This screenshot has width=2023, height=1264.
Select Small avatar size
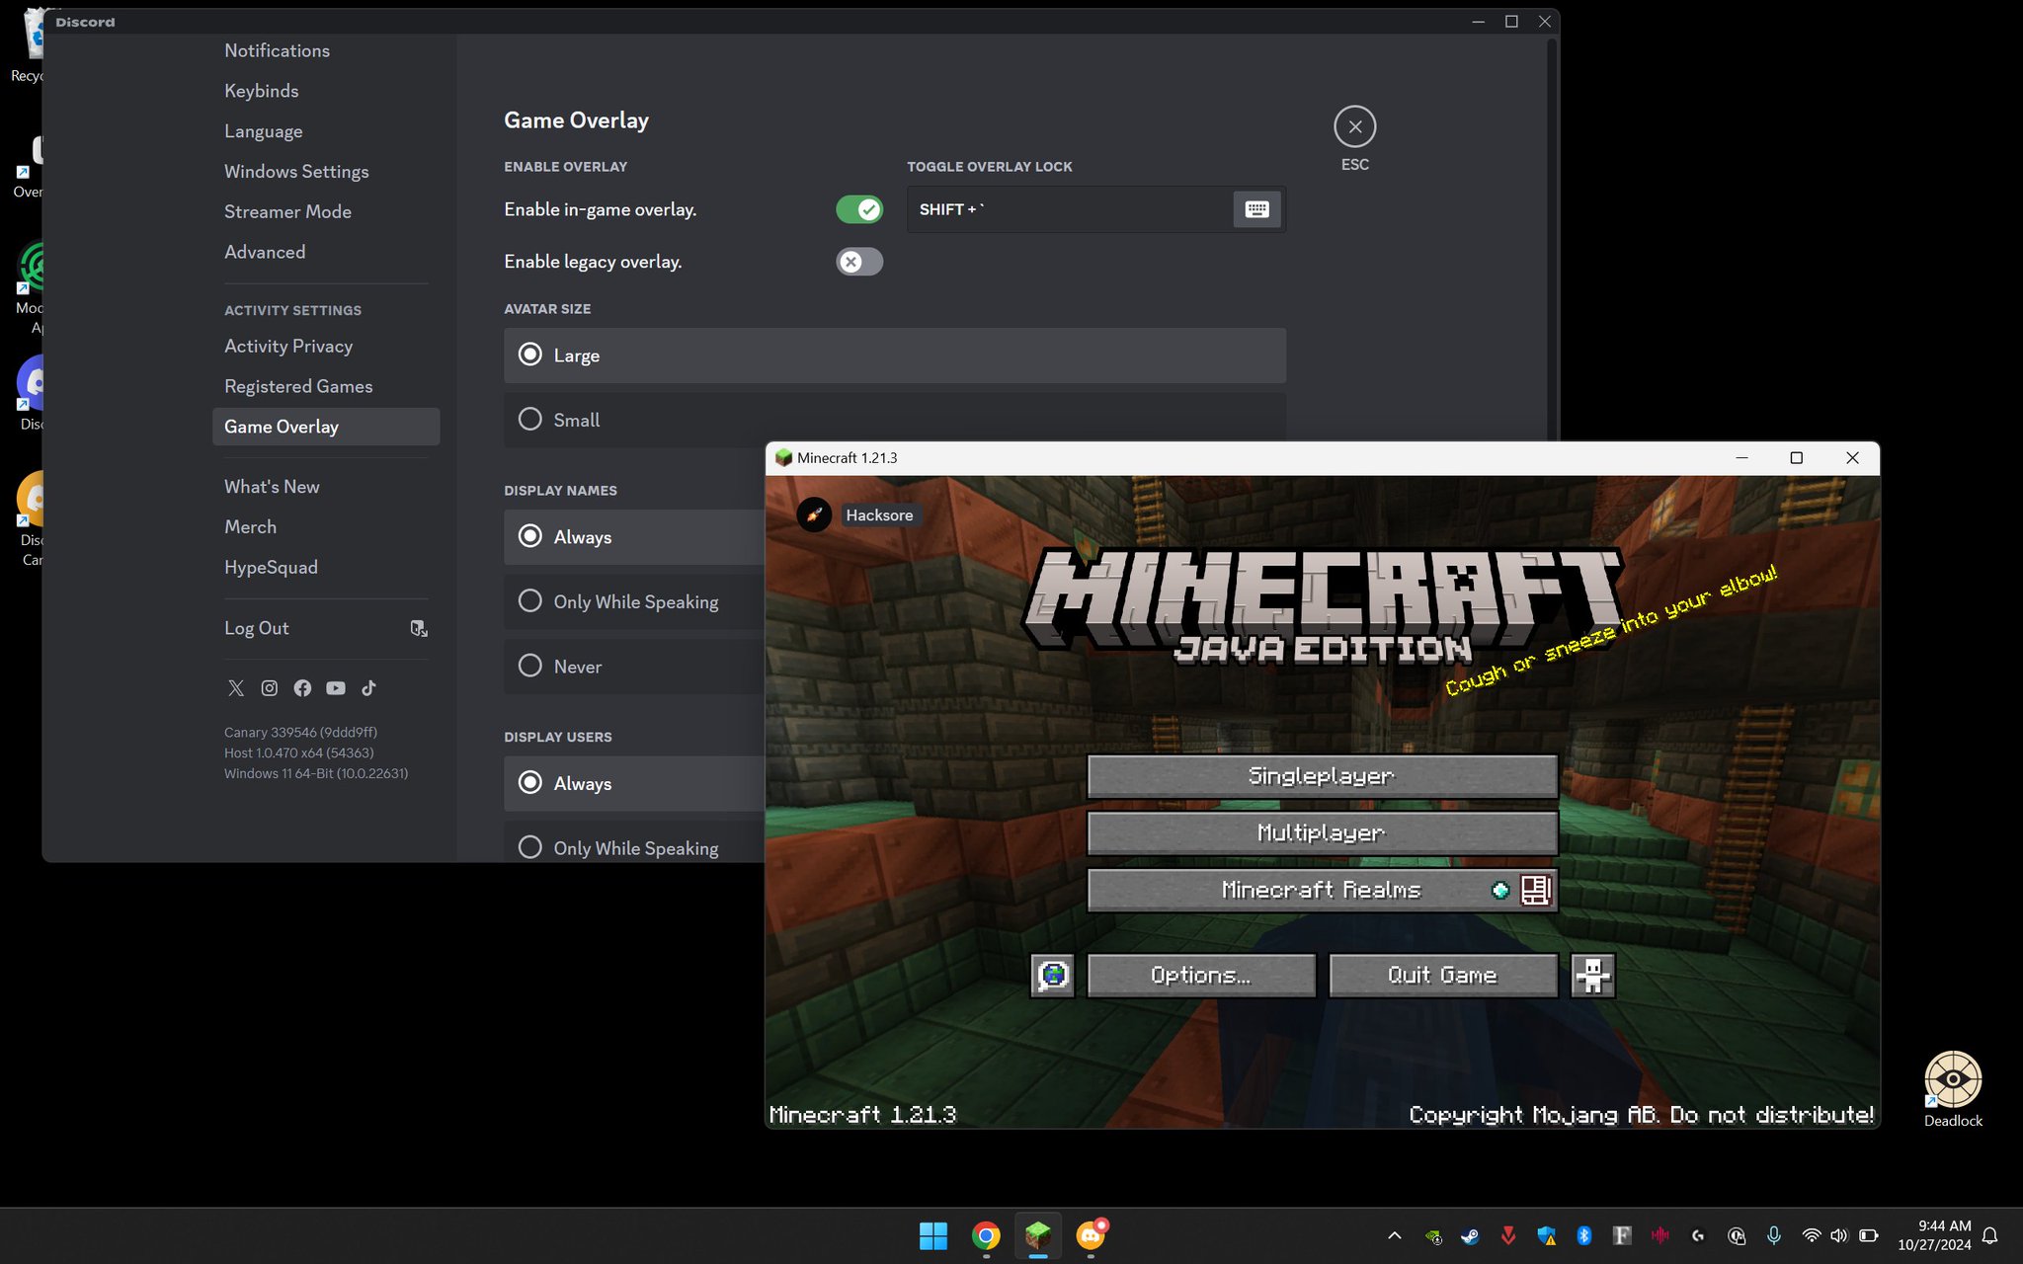[895, 420]
